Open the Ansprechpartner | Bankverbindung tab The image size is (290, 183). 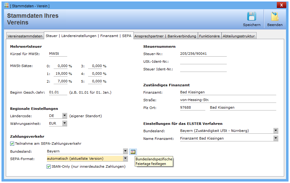(x=165, y=36)
